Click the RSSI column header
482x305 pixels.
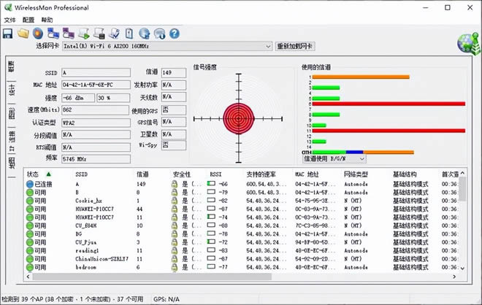(x=215, y=174)
